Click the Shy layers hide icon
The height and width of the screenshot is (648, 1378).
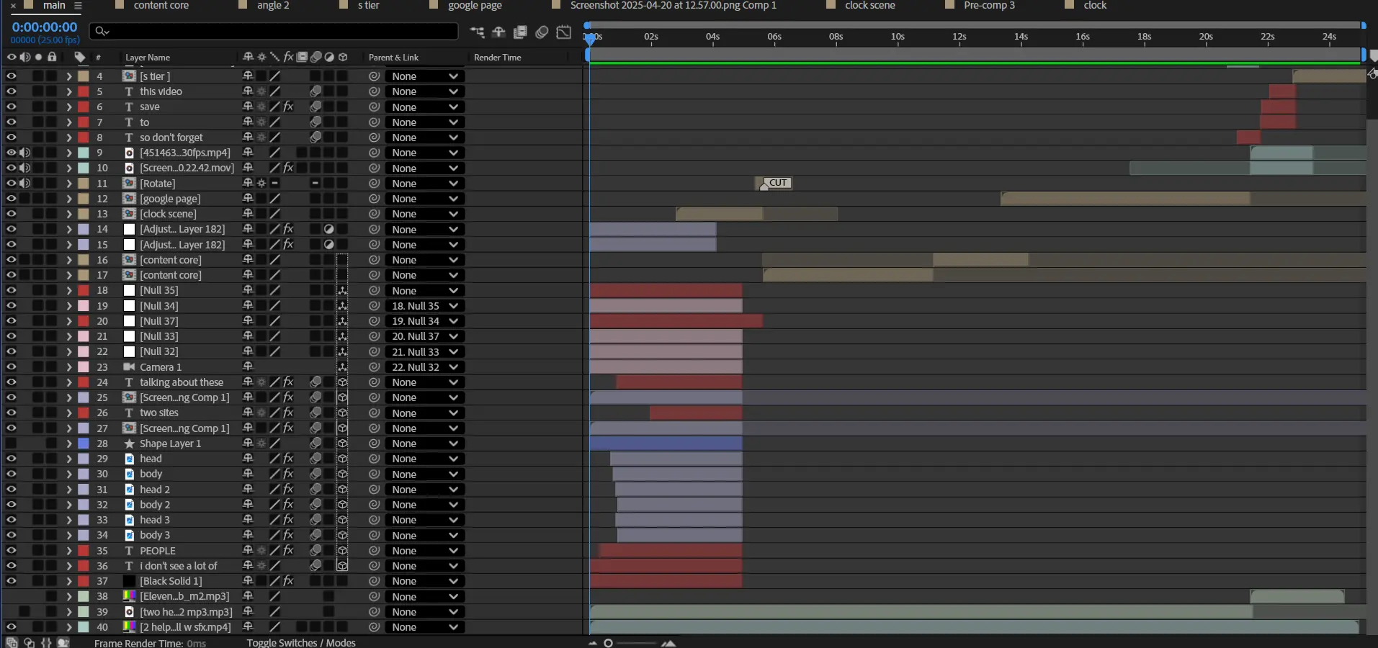[x=498, y=32]
